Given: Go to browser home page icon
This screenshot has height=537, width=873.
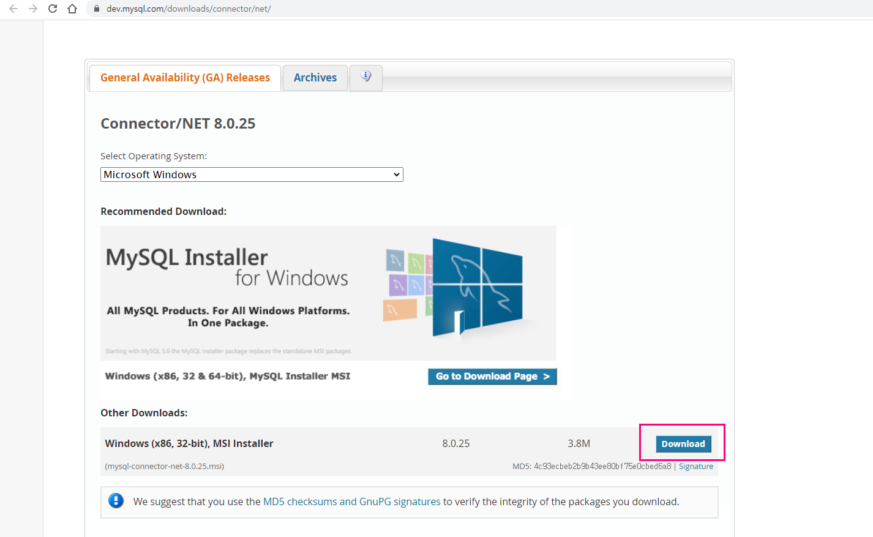Looking at the screenshot, I should pyautogui.click(x=72, y=9).
